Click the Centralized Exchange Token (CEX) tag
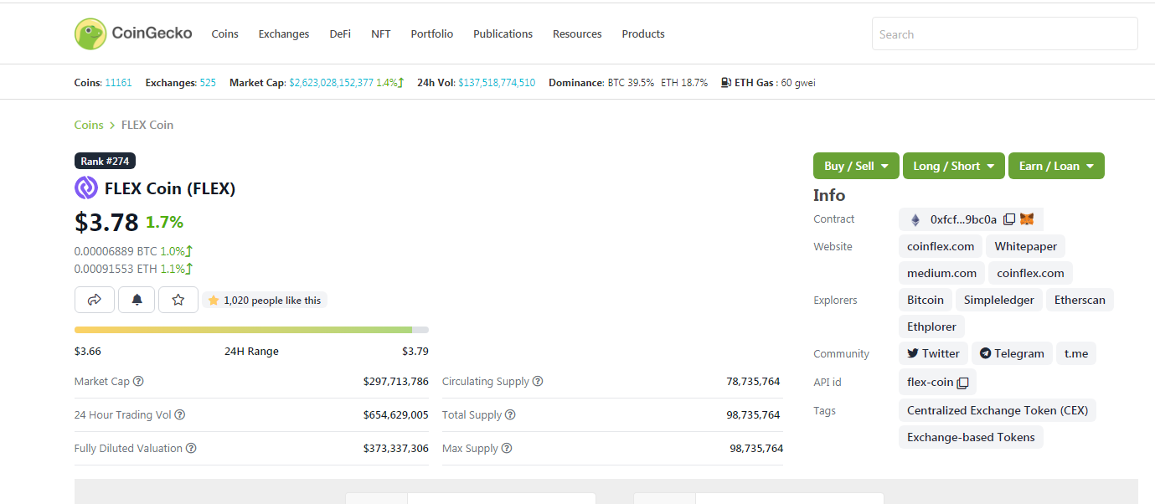 click(998, 410)
